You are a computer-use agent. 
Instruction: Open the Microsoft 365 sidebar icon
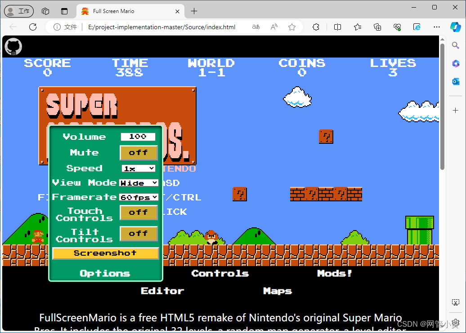[456, 63]
